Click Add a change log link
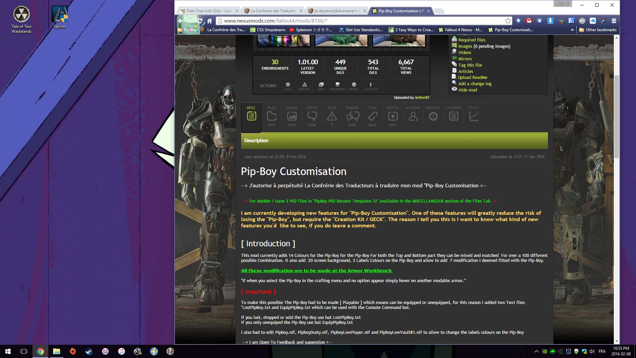This screenshot has height=358, width=636. tap(475, 84)
